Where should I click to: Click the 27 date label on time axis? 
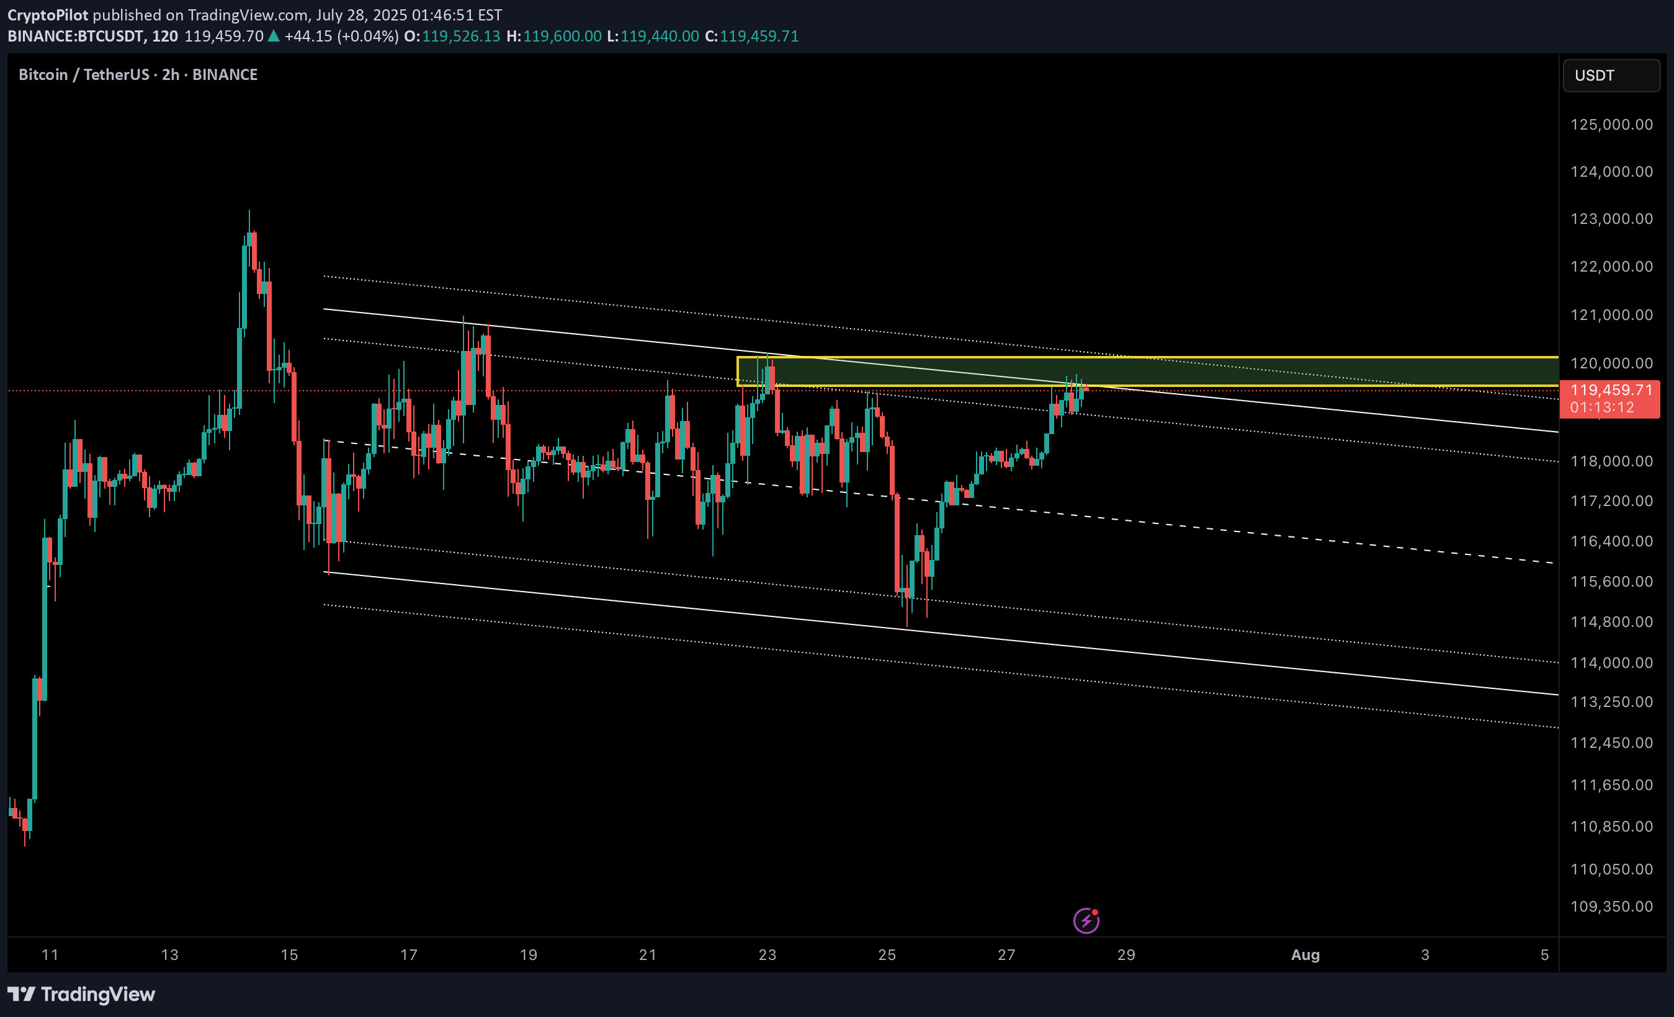[1006, 954]
